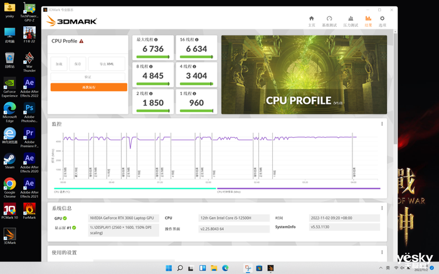Click the green check beside 显示屏 #1

[x=74, y=228]
